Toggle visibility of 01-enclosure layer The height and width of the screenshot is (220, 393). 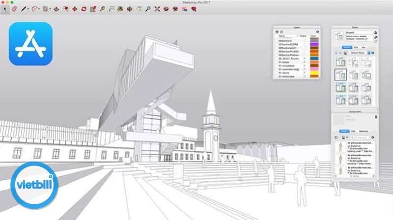click(305, 76)
